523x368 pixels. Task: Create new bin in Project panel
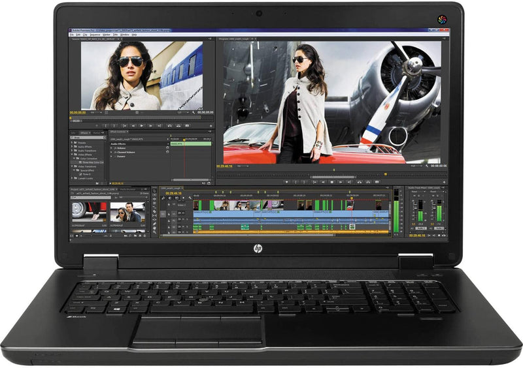135,236
